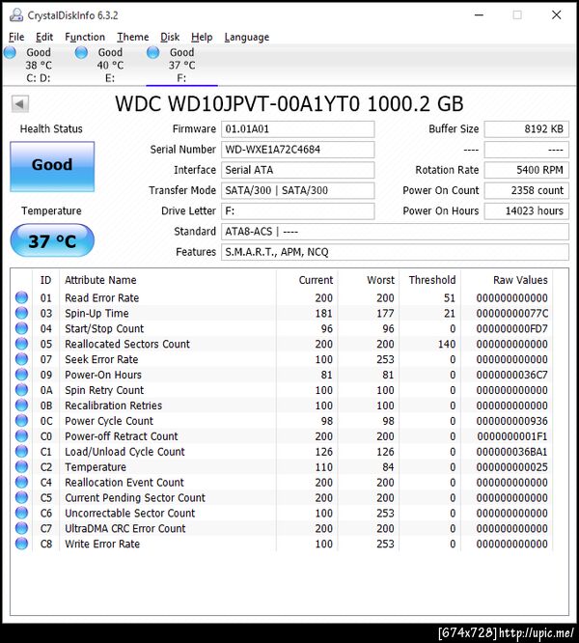Open the Edit menu
Image resolution: width=579 pixels, height=643 pixels.
(x=44, y=38)
